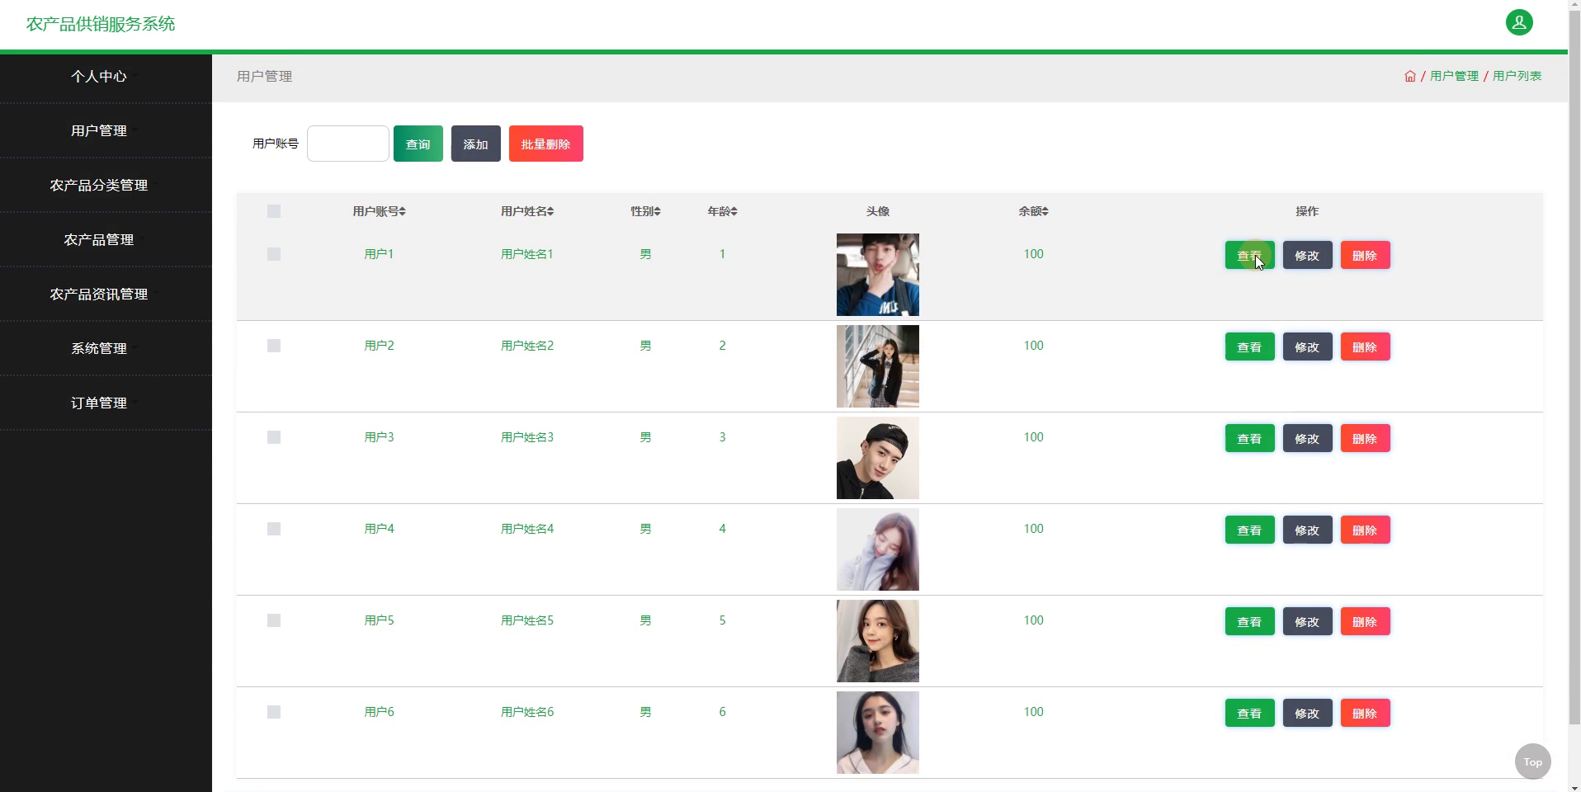1581x792 pixels.
Task: Sort by 用户账号 column arrows
Action: pyautogui.click(x=403, y=212)
